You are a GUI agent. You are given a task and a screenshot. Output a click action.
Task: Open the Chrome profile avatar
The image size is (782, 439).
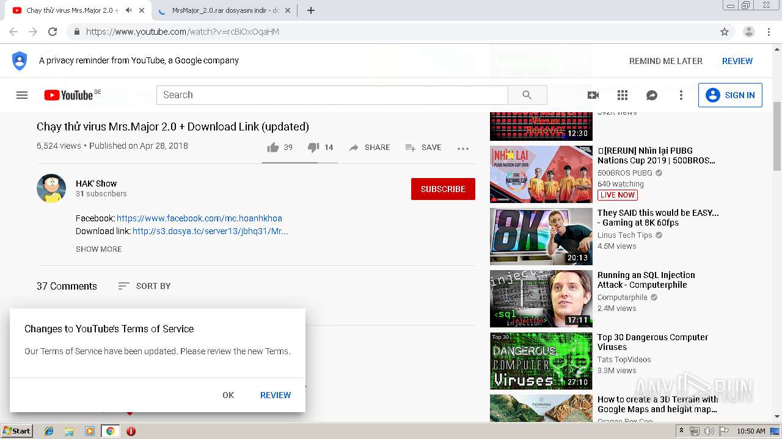pos(749,32)
